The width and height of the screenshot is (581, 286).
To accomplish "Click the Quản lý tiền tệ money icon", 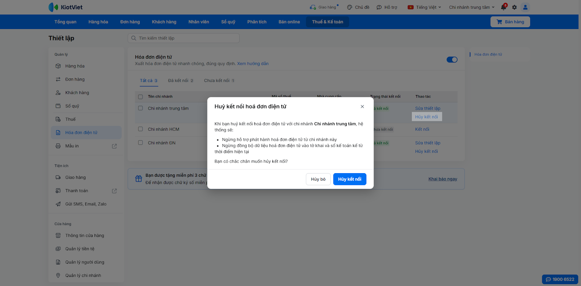I will 58,249.
